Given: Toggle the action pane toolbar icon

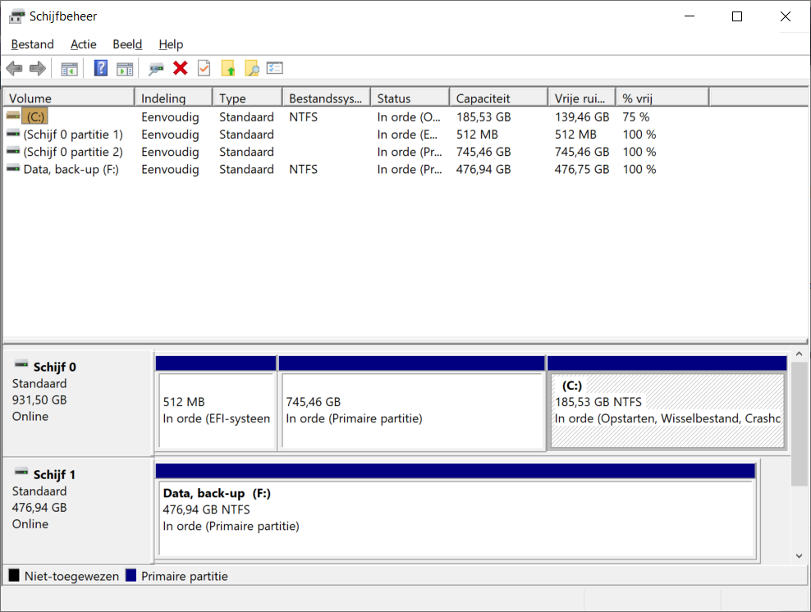Looking at the screenshot, I should [125, 69].
